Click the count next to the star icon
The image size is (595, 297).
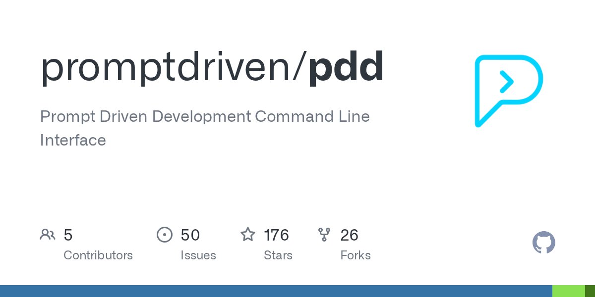click(277, 235)
